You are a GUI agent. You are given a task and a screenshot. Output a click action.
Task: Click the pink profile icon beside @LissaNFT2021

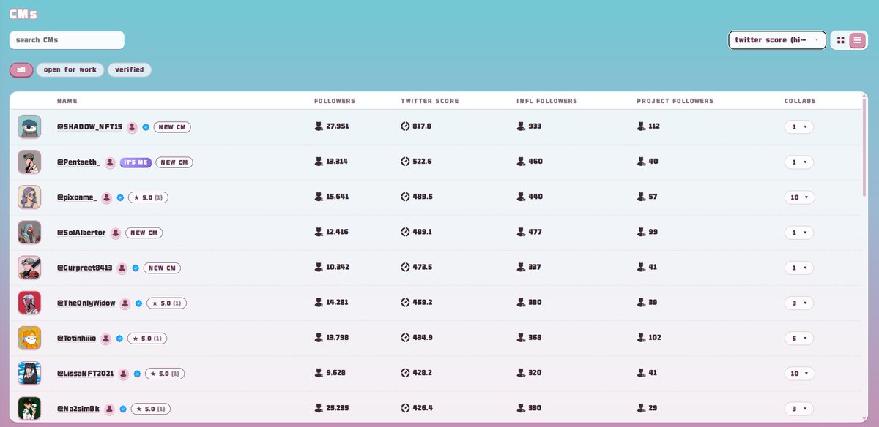pyautogui.click(x=124, y=374)
